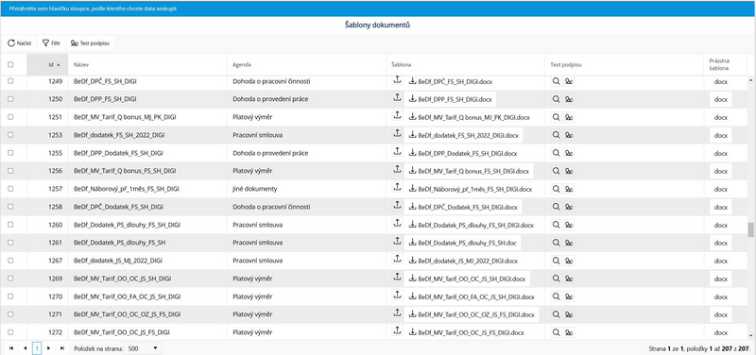Select the BeDf_MV_Tarif_OO_OC_JS_FS_DIGI name cell
Screen dimensions: 756x355
[147, 332]
